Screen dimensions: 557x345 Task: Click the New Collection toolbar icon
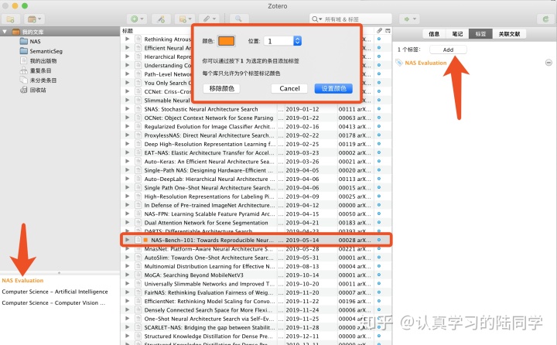[10, 19]
